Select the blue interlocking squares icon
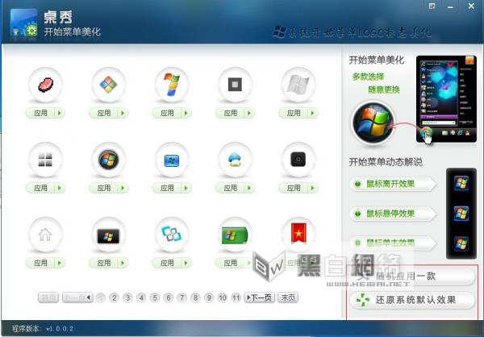Image resolution: width=484 pixels, height=337 pixels. click(172, 235)
